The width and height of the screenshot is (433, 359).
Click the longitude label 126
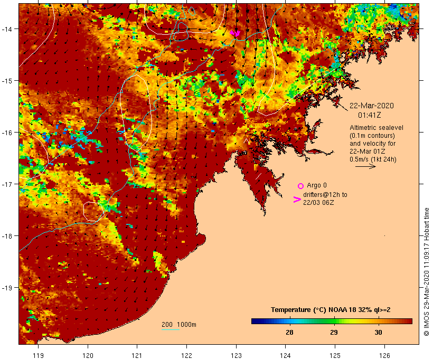(x=384, y=355)
